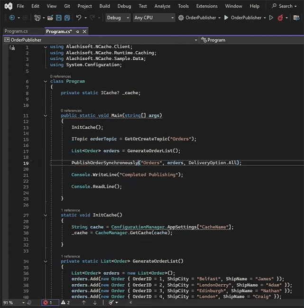Viewport: 304px width, 308px height.
Task: Close the active Program.cs* tab
Action: click(x=85, y=31)
